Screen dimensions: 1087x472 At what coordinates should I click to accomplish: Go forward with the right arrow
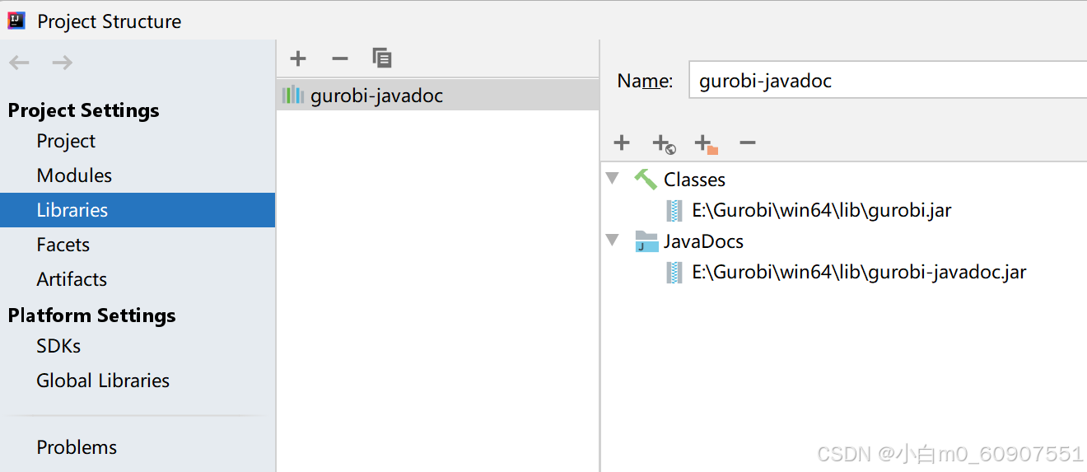point(62,63)
